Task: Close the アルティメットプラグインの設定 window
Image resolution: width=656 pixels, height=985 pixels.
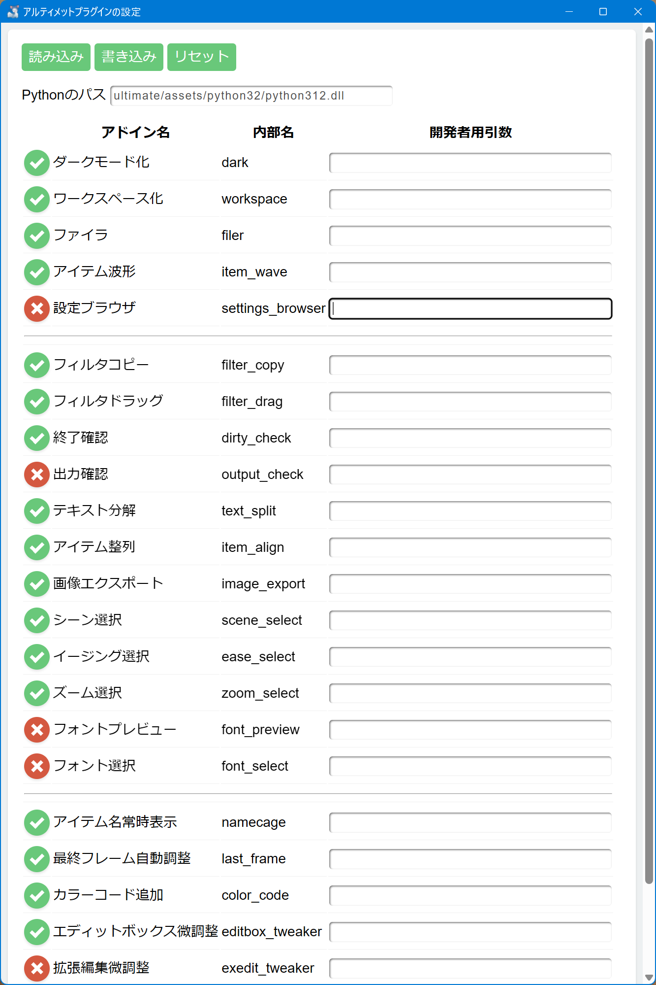Action: click(638, 11)
